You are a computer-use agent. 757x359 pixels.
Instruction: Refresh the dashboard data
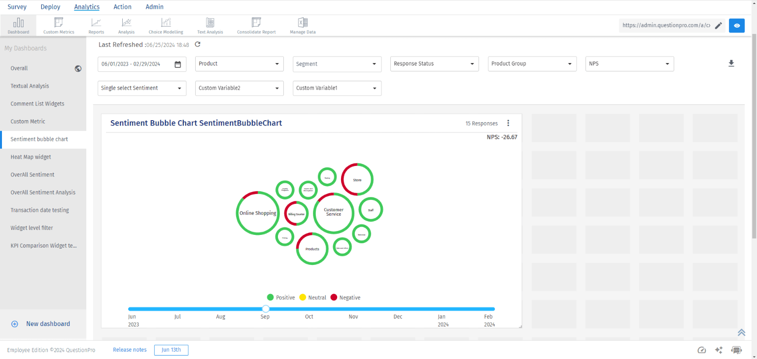pyautogui.click(x=198, y=44)
